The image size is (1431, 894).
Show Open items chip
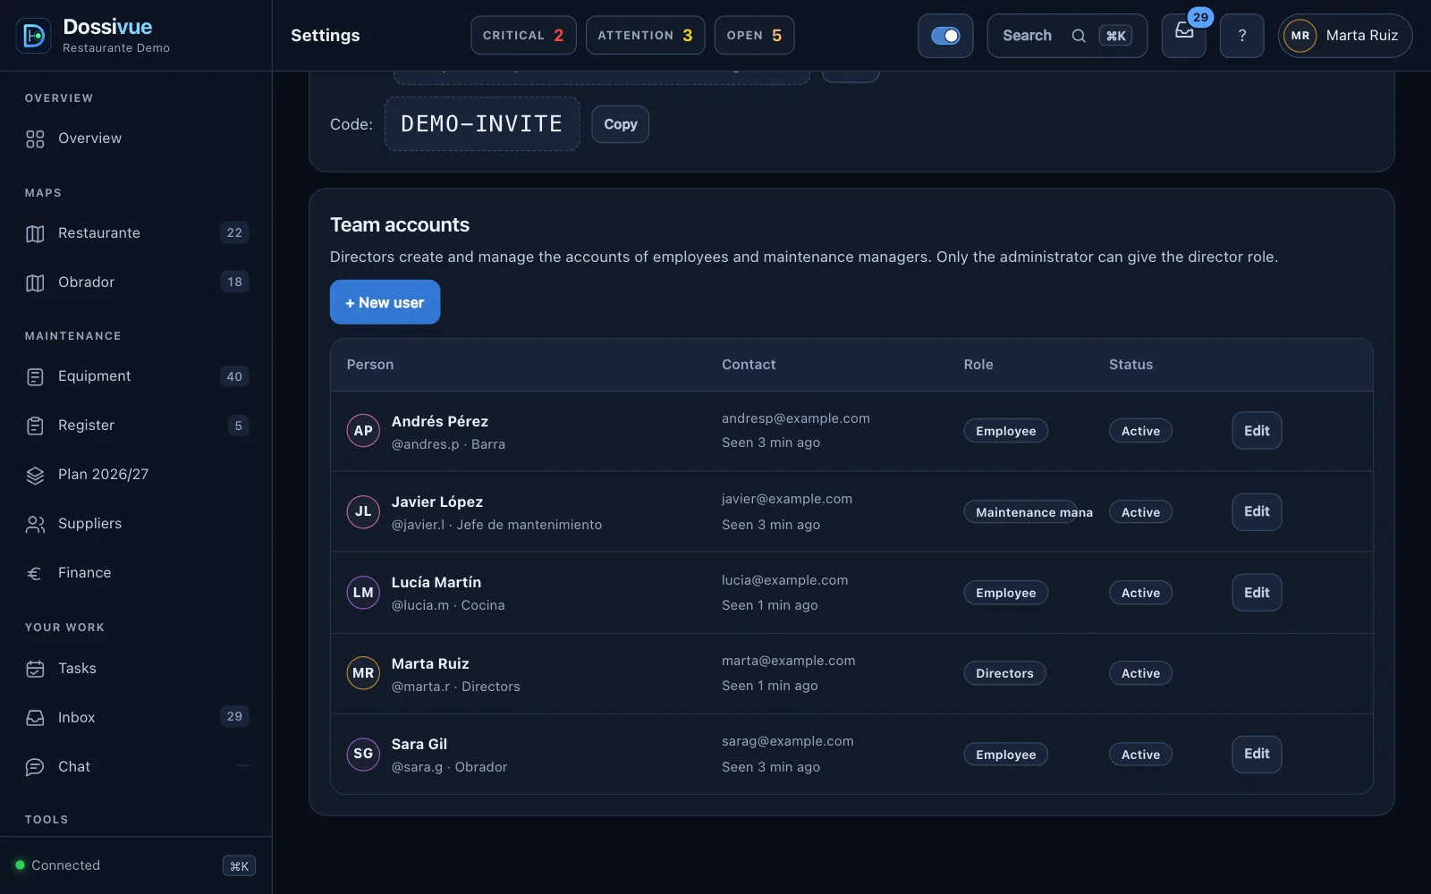click(754, 36)
